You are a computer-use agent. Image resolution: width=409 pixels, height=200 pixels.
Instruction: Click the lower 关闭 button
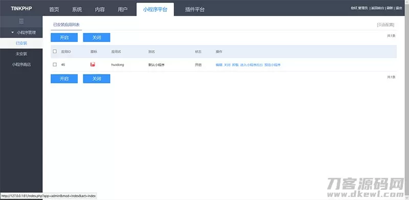pos(97,79)
